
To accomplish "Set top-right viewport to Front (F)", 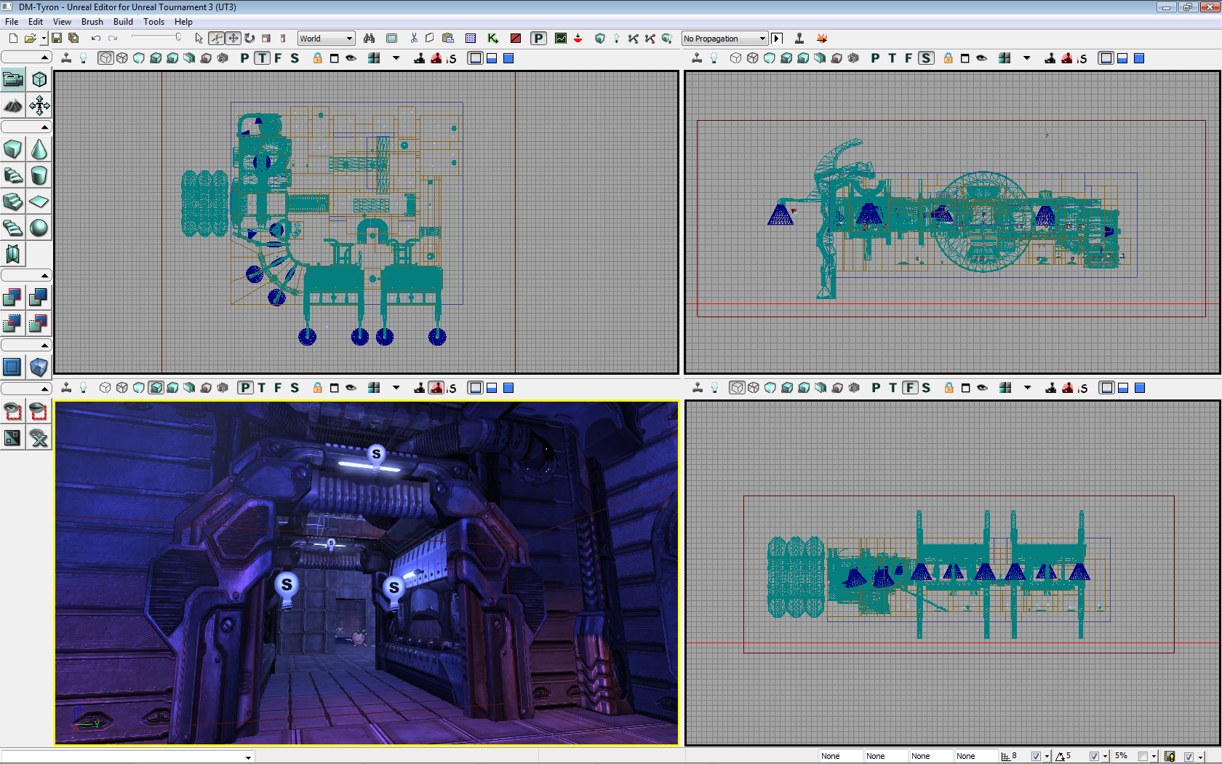I will [908, 58].
